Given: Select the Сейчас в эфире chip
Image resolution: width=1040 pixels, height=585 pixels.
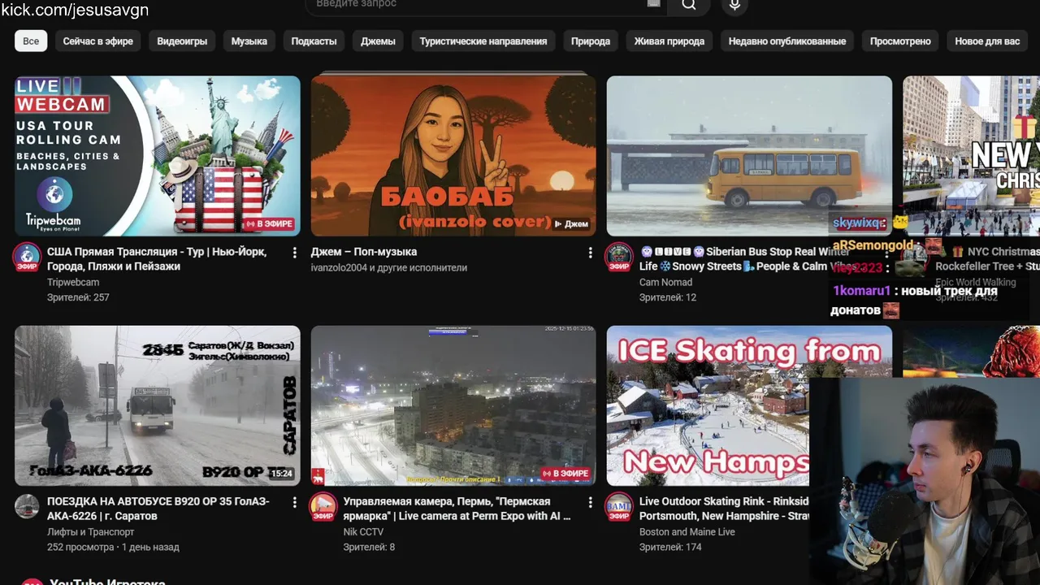Looking at the screenshot, I should coord(98,41).
